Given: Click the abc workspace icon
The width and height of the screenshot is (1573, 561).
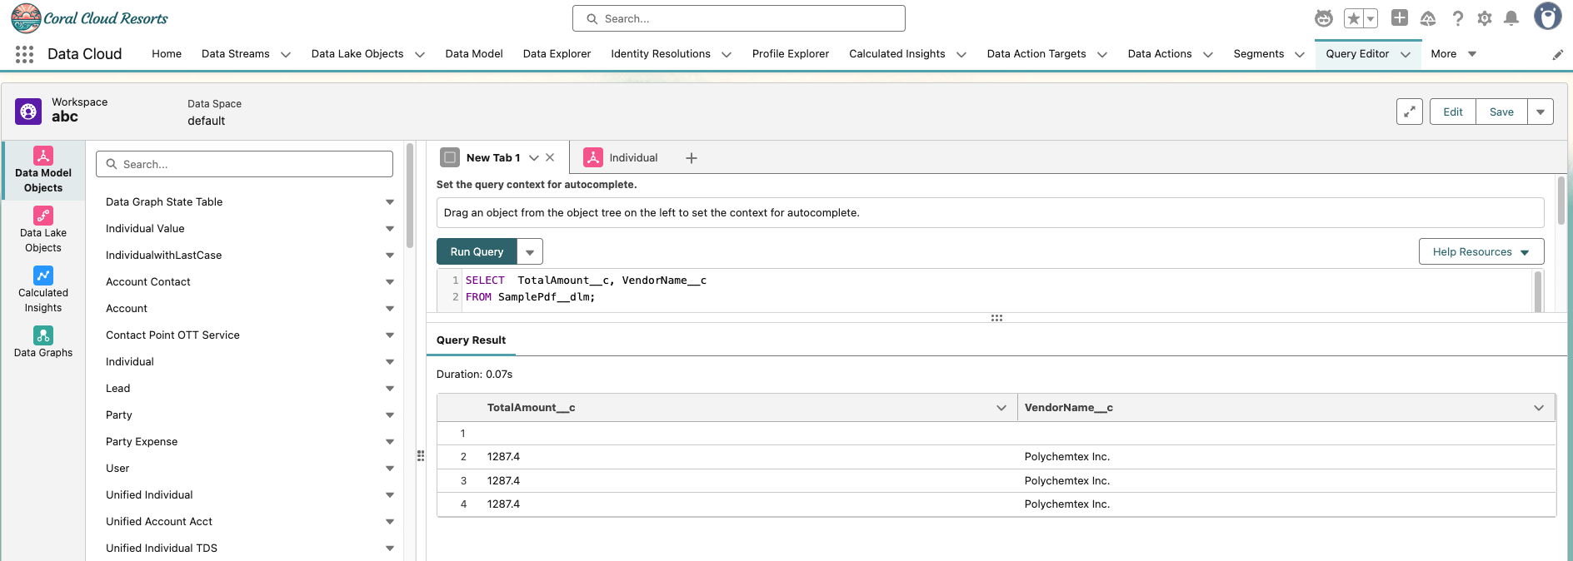Looking at the screenshot, I should pyautogui.click(x=28, y=112).
